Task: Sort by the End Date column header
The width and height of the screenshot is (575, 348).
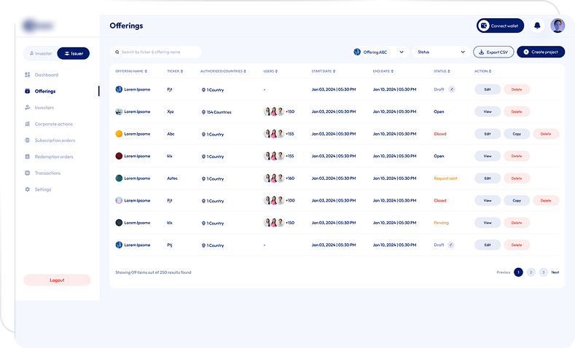Action: [383, 71]
